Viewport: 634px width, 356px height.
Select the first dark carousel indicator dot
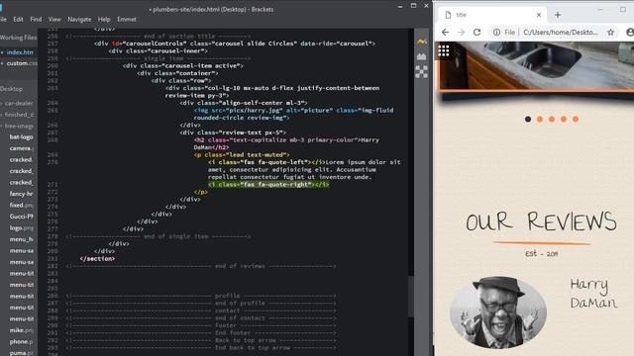pyautogui.click(x=528, y=119)
